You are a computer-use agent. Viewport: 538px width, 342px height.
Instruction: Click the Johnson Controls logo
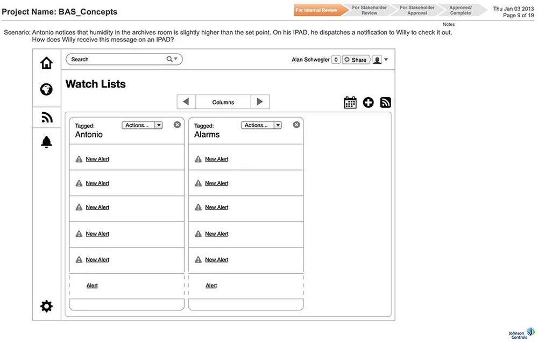pyautogui.click(x=521, y=333)
